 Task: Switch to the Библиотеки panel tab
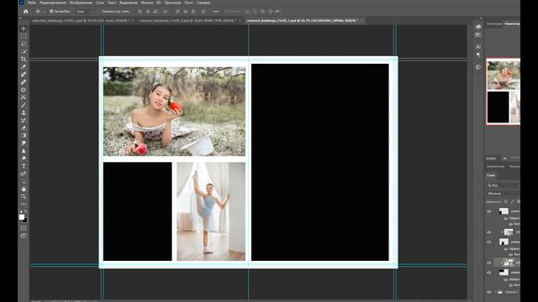click(x=495, y=166)
